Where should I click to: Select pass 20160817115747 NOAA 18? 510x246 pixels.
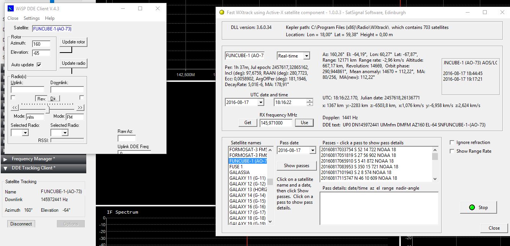[376, 178]
